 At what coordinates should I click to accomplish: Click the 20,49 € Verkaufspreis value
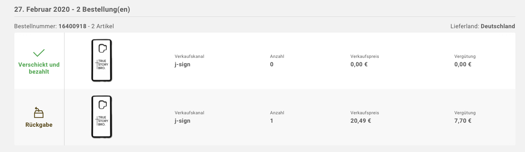tap(360, 121)
